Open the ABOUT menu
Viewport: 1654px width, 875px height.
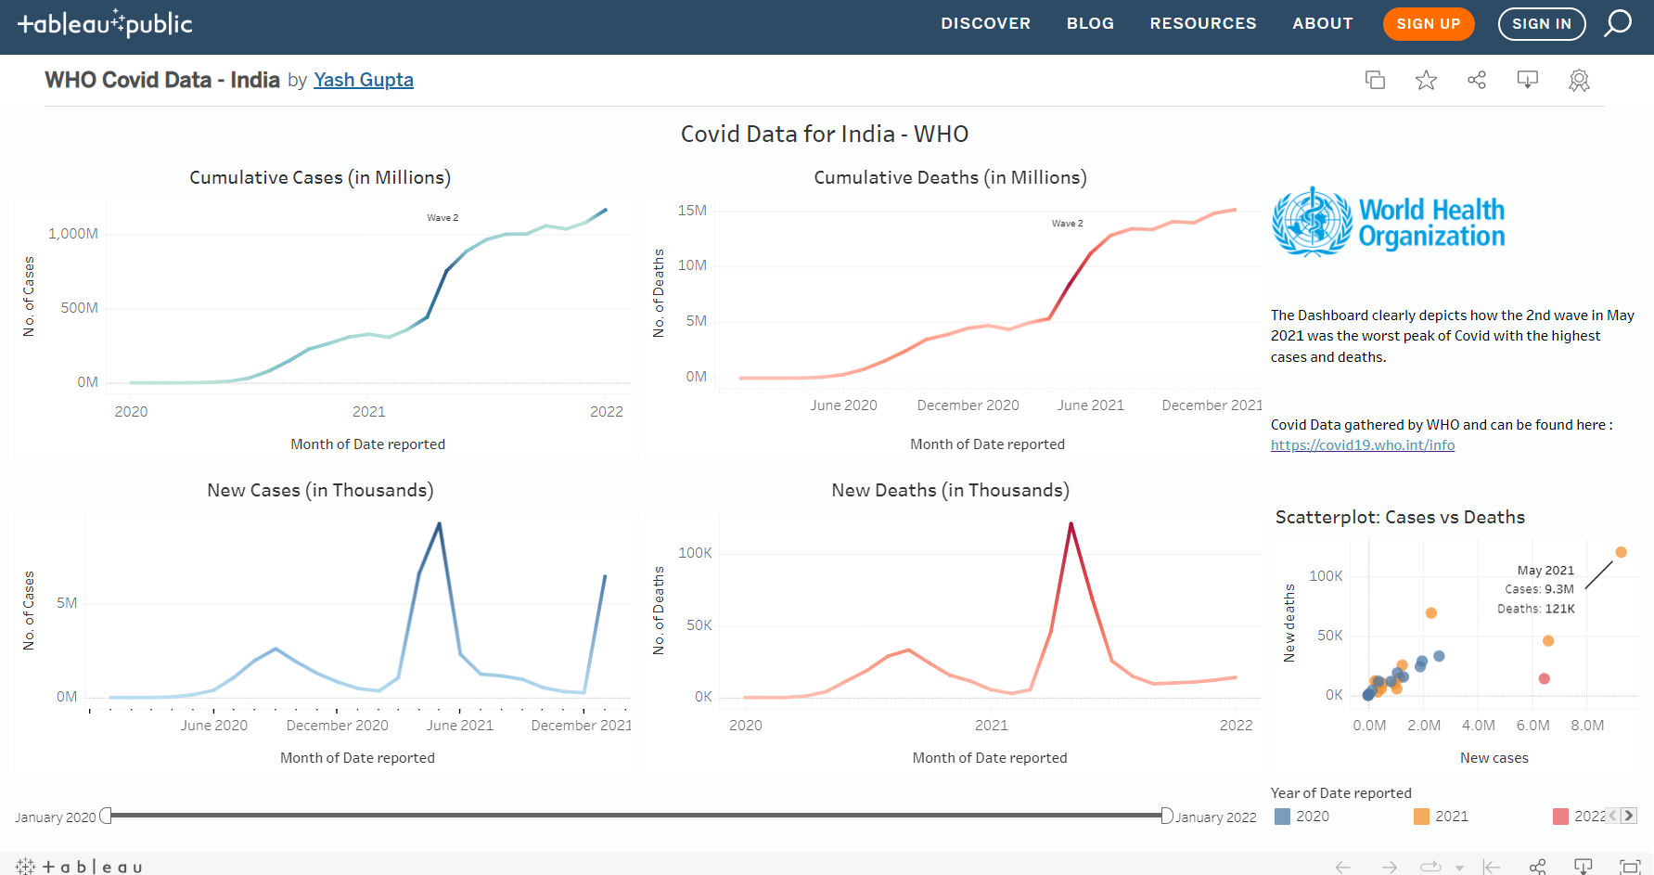1323,23
